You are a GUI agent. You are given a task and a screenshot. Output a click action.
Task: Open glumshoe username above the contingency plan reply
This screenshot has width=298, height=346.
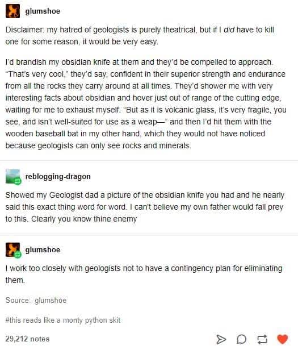coord(43,250)
